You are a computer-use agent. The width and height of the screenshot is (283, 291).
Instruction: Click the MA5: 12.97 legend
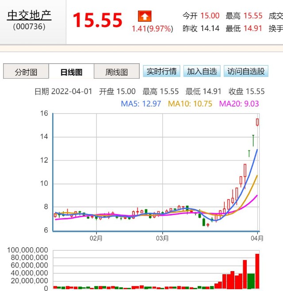[141, 104]
